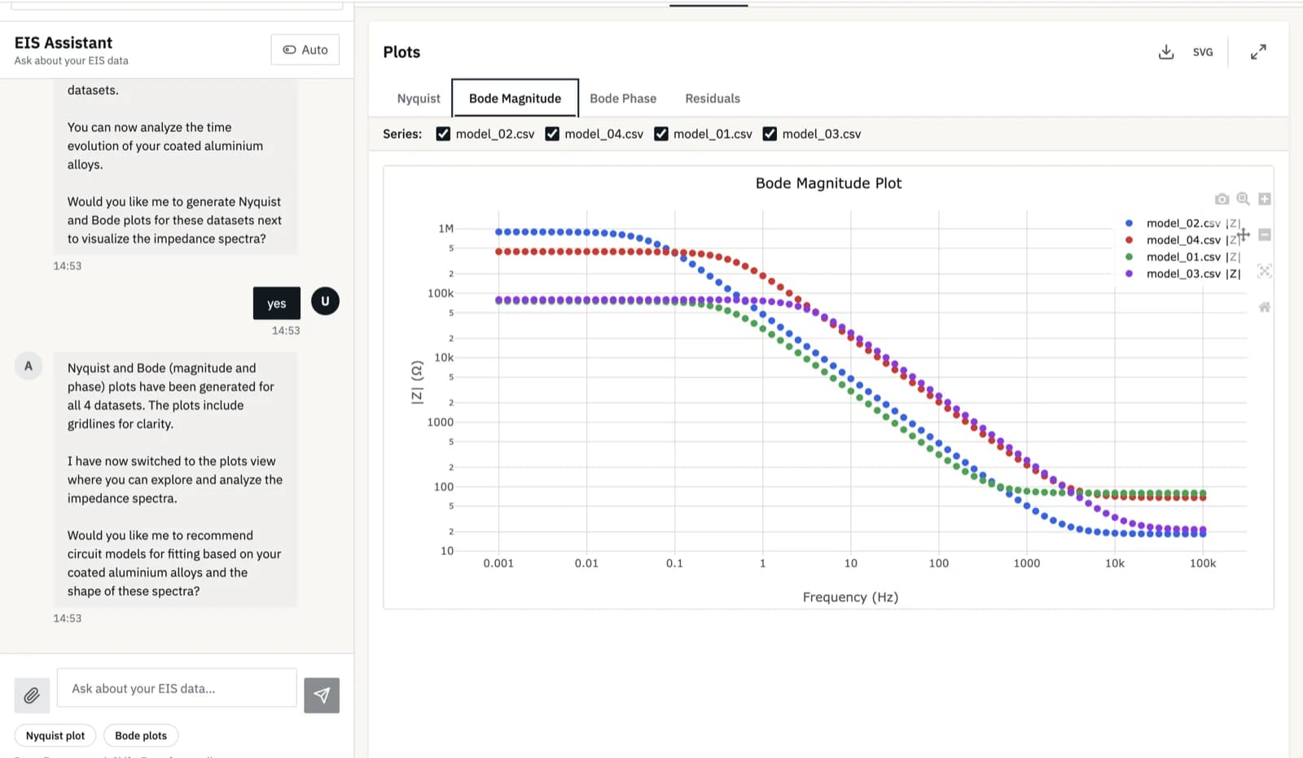Focus the Ask about your EIS data input
This screenshot has height=758, width=1303.
[x=177, y=689]
